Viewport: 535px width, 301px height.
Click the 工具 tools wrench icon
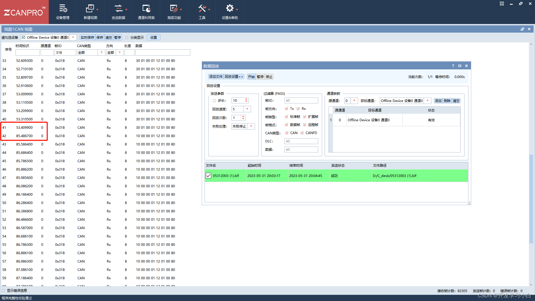tap(202, 9)
